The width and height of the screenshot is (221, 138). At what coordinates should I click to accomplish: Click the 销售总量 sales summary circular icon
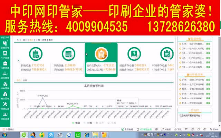[36, 54]
